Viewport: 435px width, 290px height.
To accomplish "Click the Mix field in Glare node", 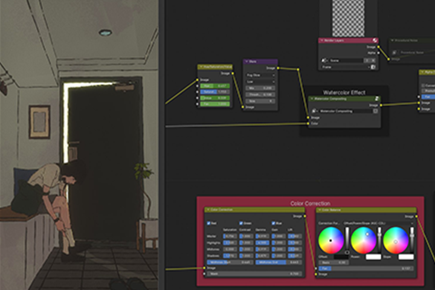I will 260,88.
